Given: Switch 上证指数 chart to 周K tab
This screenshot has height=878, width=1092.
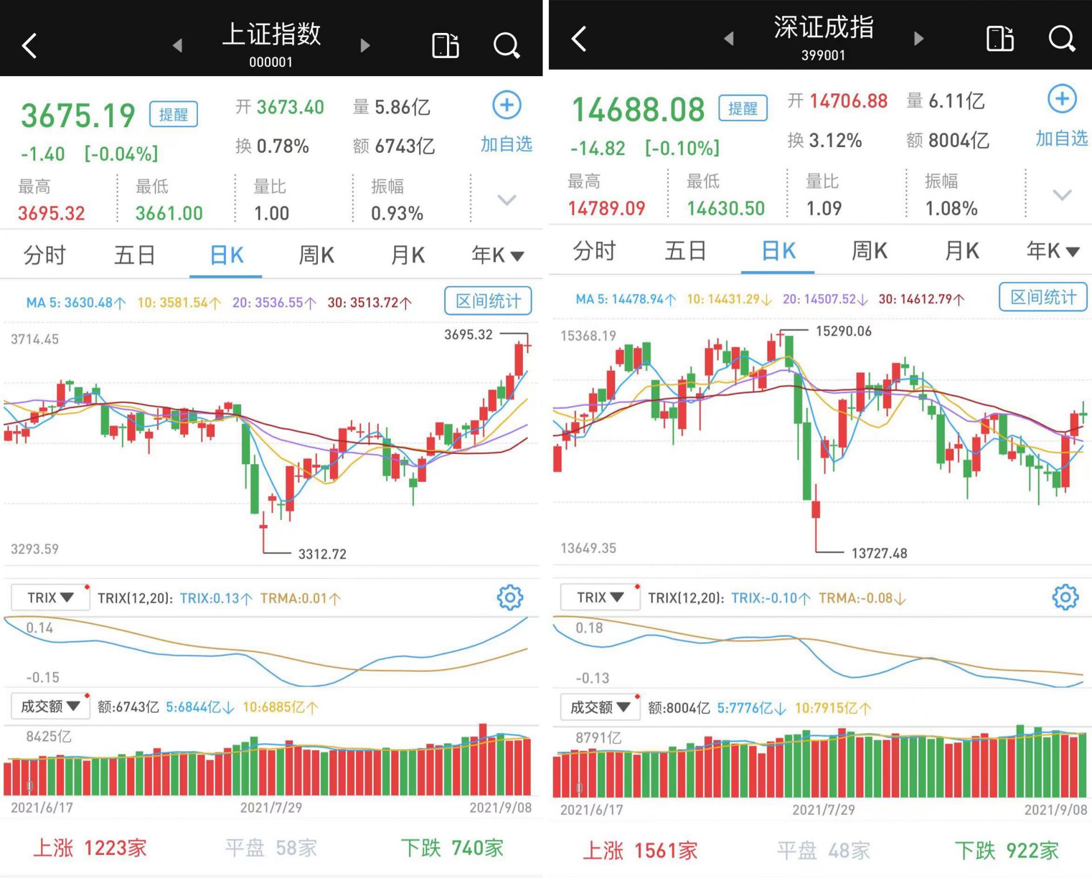Looking at the screenshot, I should point(316,255).
